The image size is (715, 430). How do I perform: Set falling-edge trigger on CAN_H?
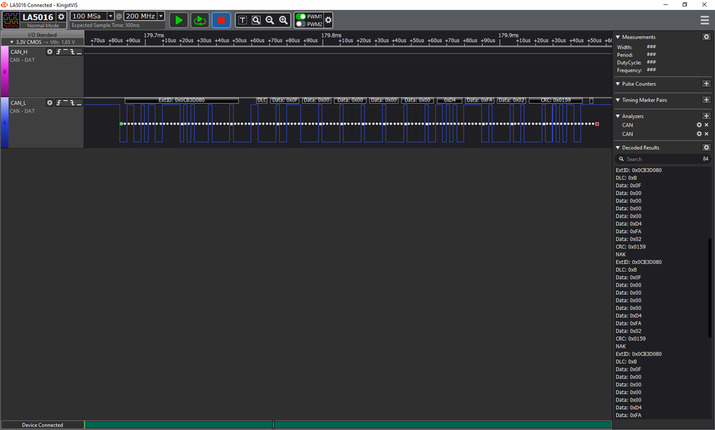[x=72, y=52]
